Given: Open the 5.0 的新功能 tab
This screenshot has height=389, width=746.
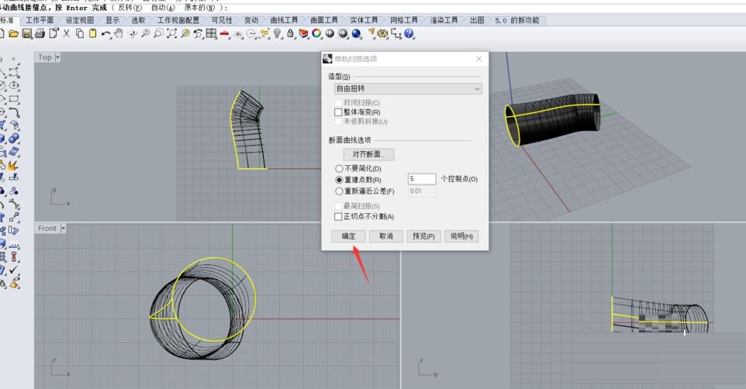Looking at the screenshot, I should tap(517, 20).
